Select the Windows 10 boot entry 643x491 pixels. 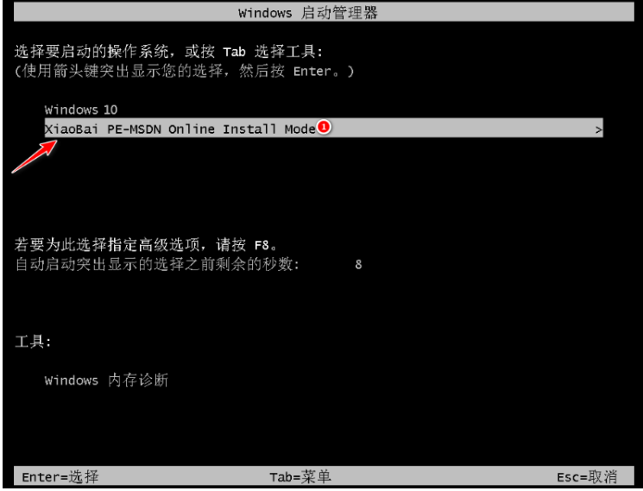tap(81, 110)
